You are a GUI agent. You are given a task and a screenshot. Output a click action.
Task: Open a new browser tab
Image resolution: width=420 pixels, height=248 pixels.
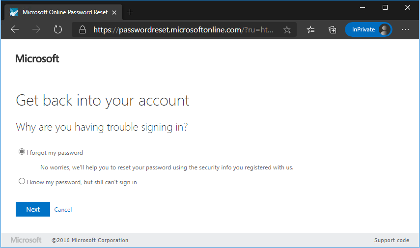point(130,12)
